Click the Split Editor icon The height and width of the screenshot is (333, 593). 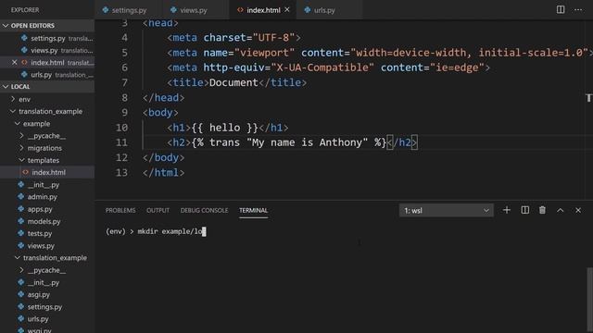click(x=561, y=10)
